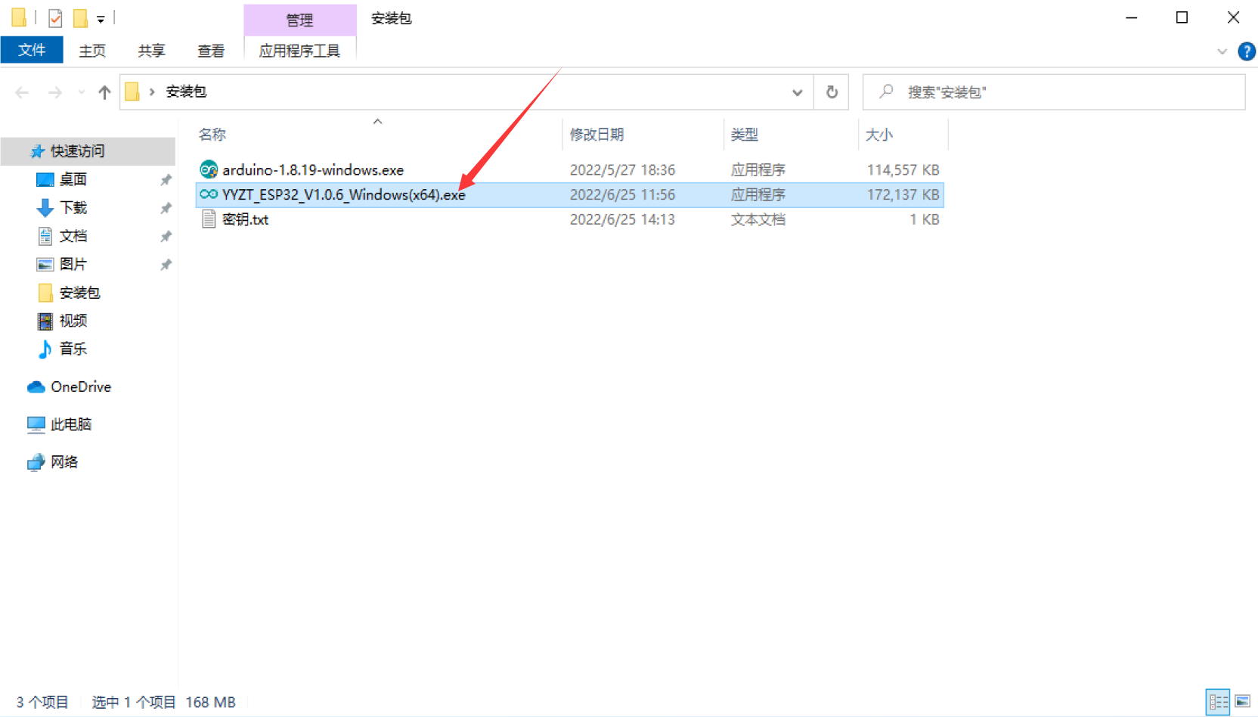Open 桌面 in the sidebar
Screen dimensions: 1258x717
coord(73,179)
